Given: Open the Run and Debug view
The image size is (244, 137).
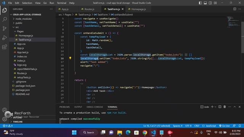Looking at the screenshot, I should 5,38.
